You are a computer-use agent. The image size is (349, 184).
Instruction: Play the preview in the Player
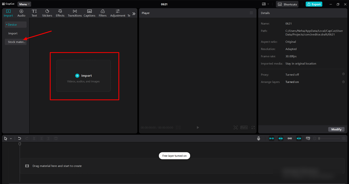pyautogui.click(x=198, y=127)
